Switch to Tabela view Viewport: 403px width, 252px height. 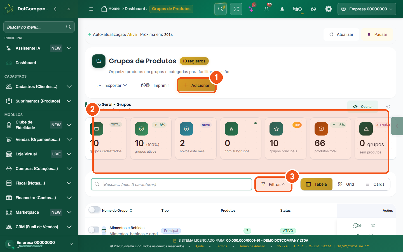[317, 184]
